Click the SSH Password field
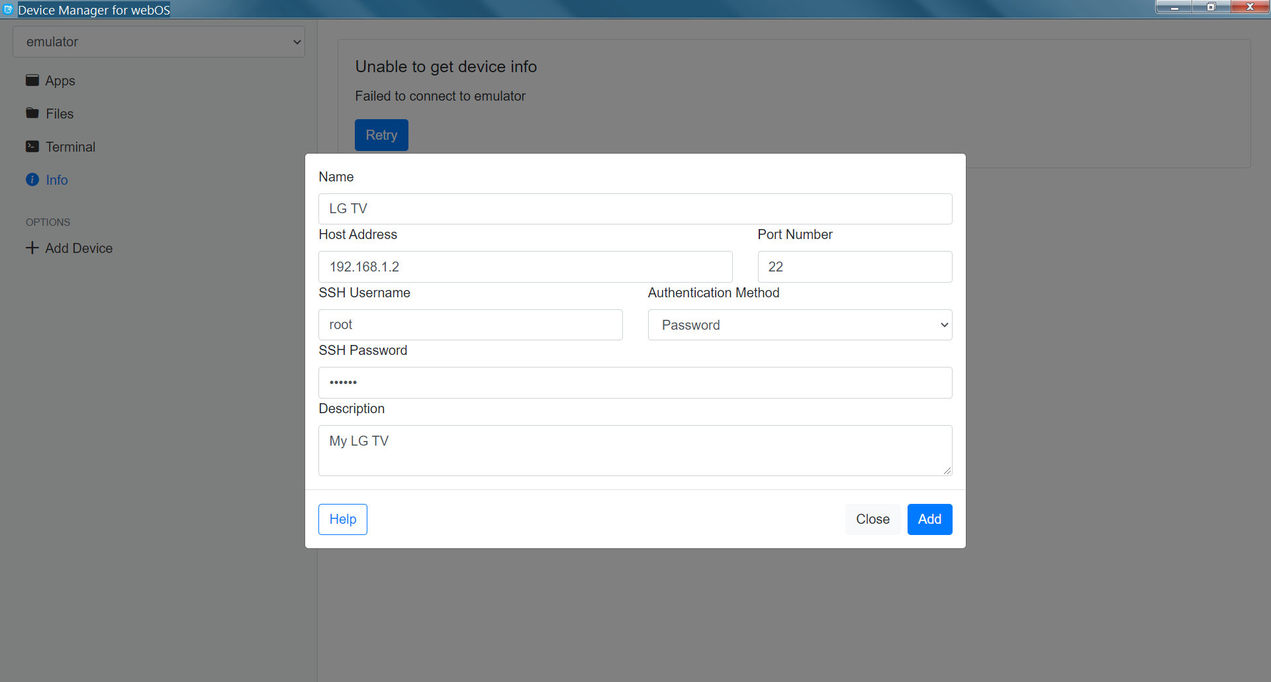 point(635,383)
